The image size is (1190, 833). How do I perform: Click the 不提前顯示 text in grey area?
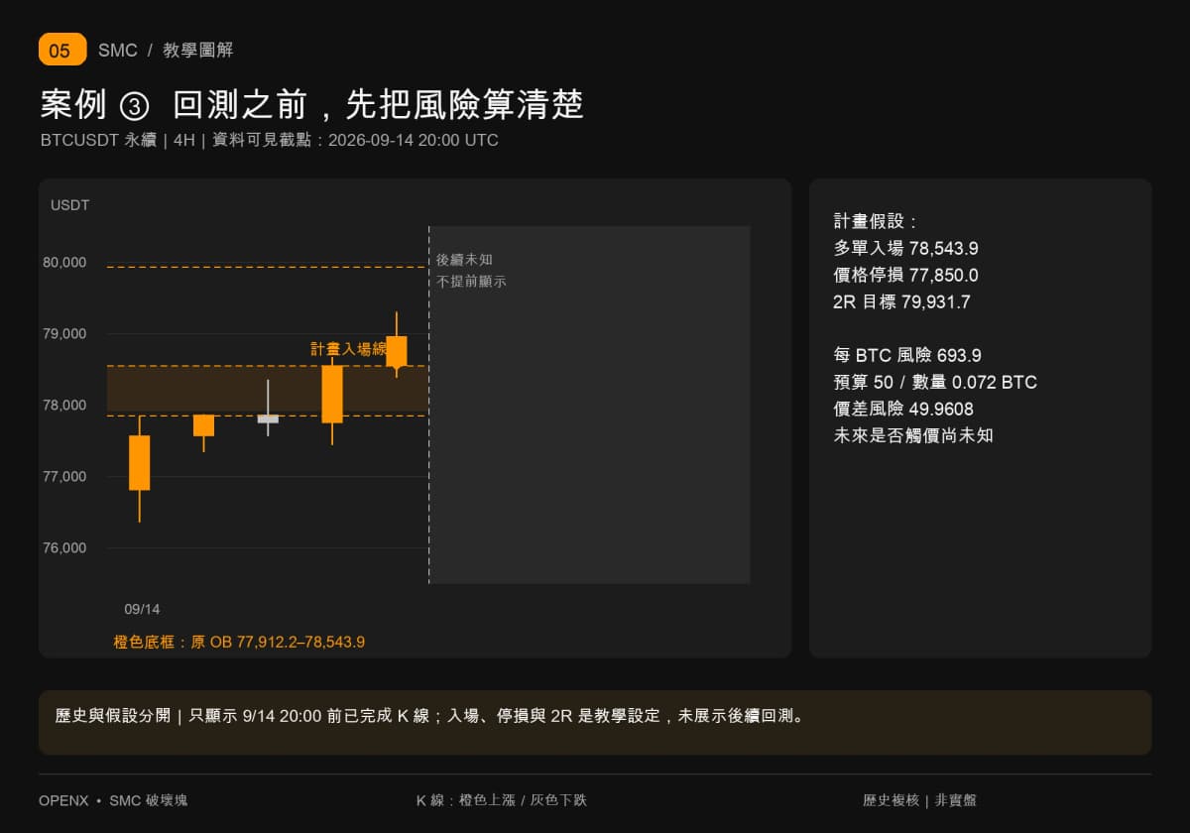[471, 282]
